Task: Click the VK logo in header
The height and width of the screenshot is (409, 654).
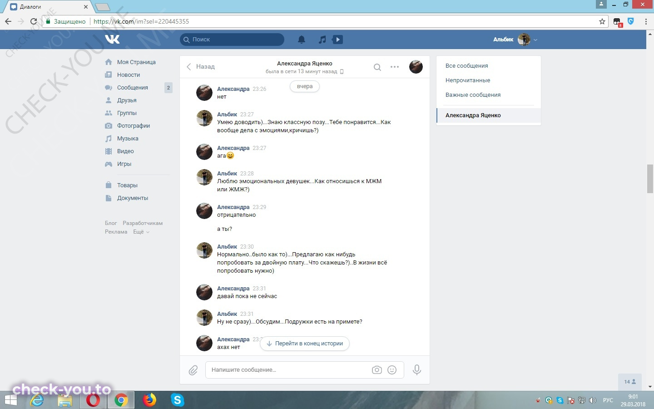Action: point(112,40)
